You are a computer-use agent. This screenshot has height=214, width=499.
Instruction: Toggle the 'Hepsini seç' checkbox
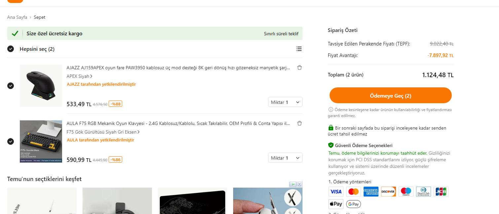coord(11,49)
